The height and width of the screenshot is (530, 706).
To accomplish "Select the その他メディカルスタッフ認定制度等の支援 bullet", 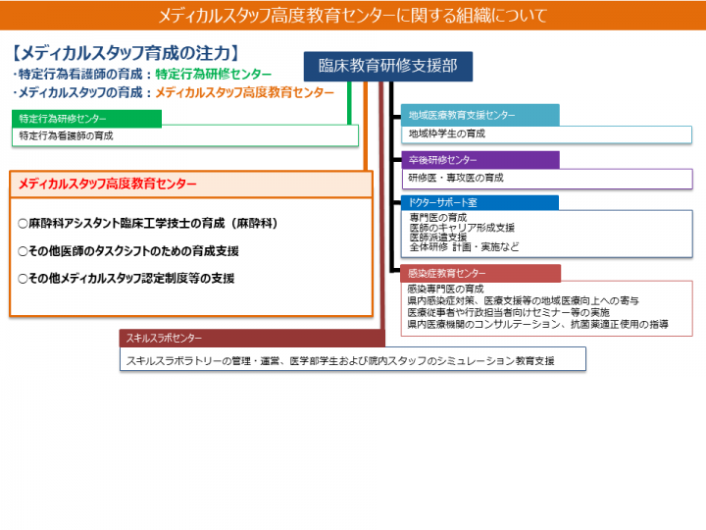I will pos(126,279).
